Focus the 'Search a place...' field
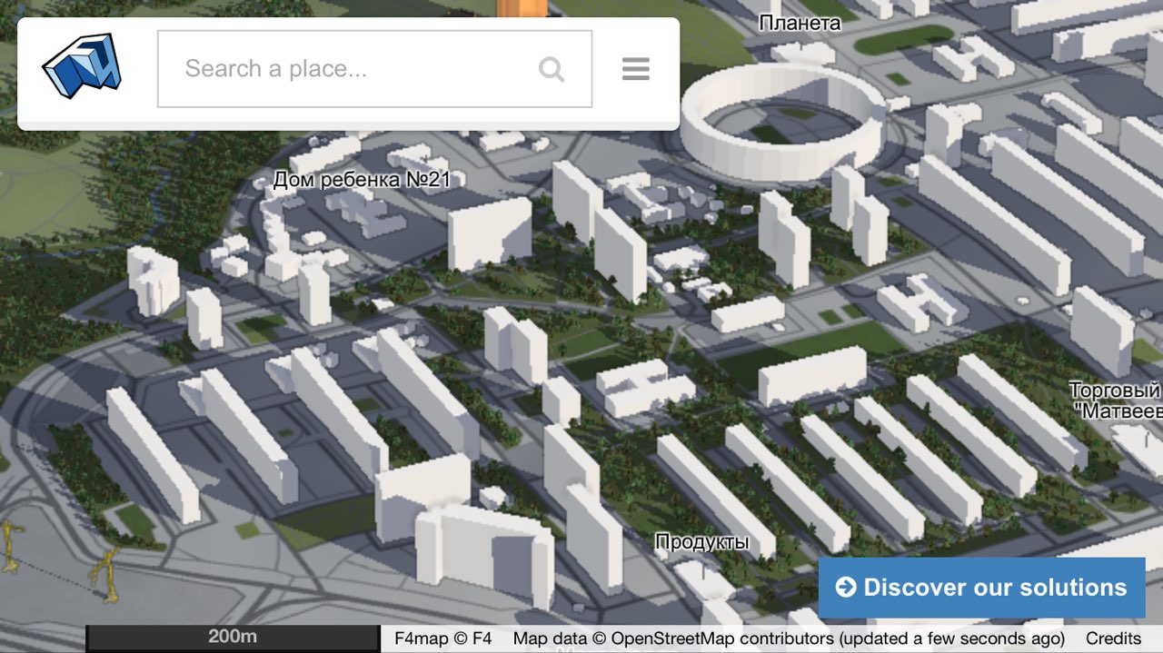Image resolution: width=1163 pixels, height=653 pixels. pyautogui.click(x=354, y=69)
